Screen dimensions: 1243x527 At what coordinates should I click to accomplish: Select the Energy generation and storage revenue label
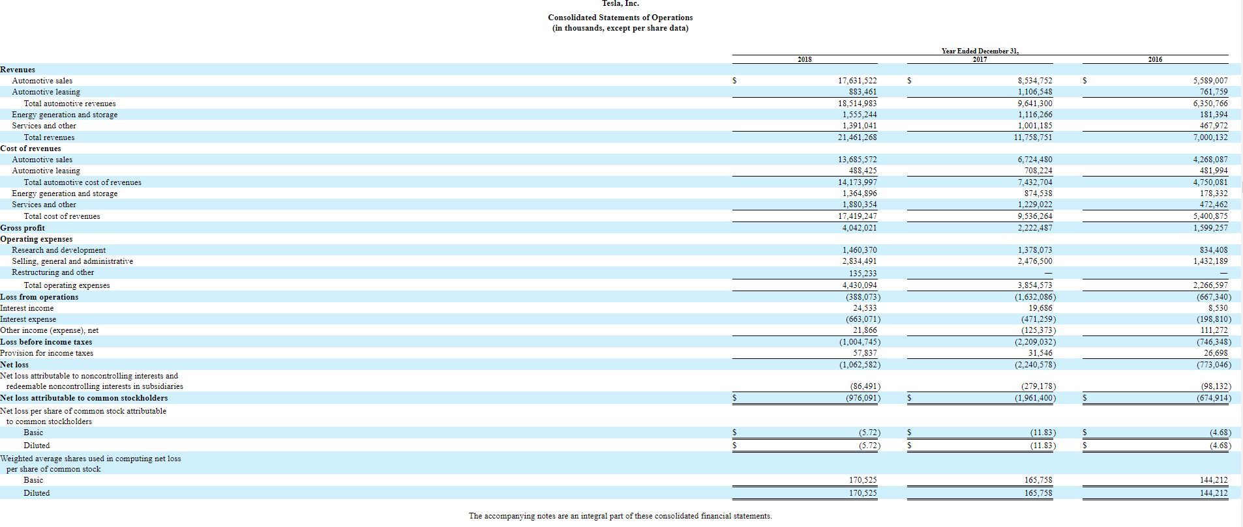(65, 115)
